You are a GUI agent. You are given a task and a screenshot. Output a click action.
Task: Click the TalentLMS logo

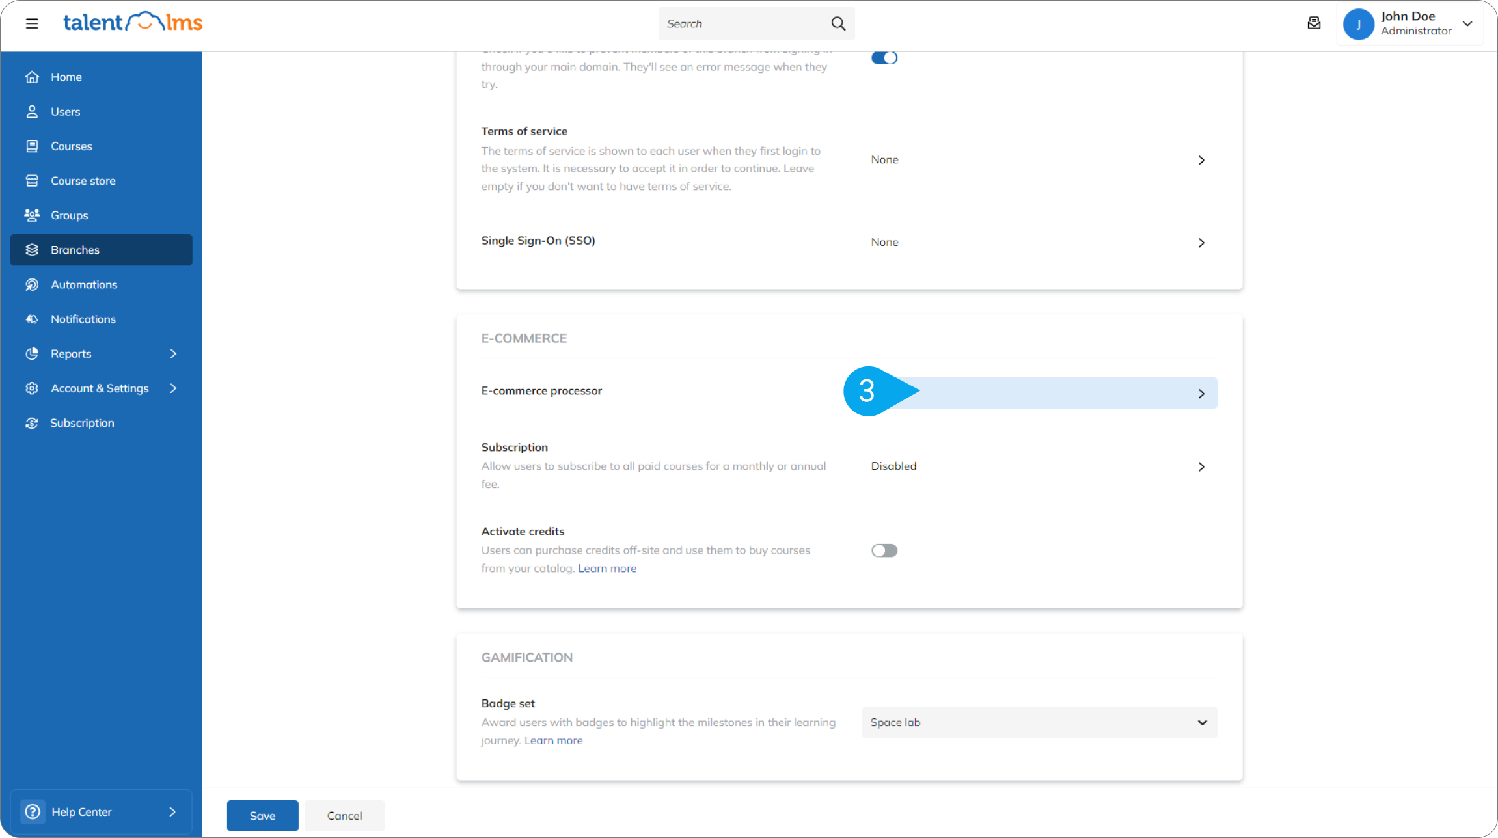pyautogui.click(x=133, y=23)
